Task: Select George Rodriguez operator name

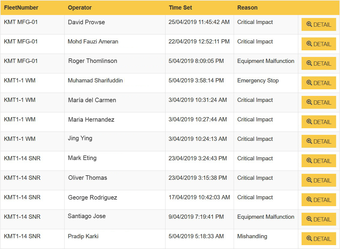Action: (x=93, y=197)
